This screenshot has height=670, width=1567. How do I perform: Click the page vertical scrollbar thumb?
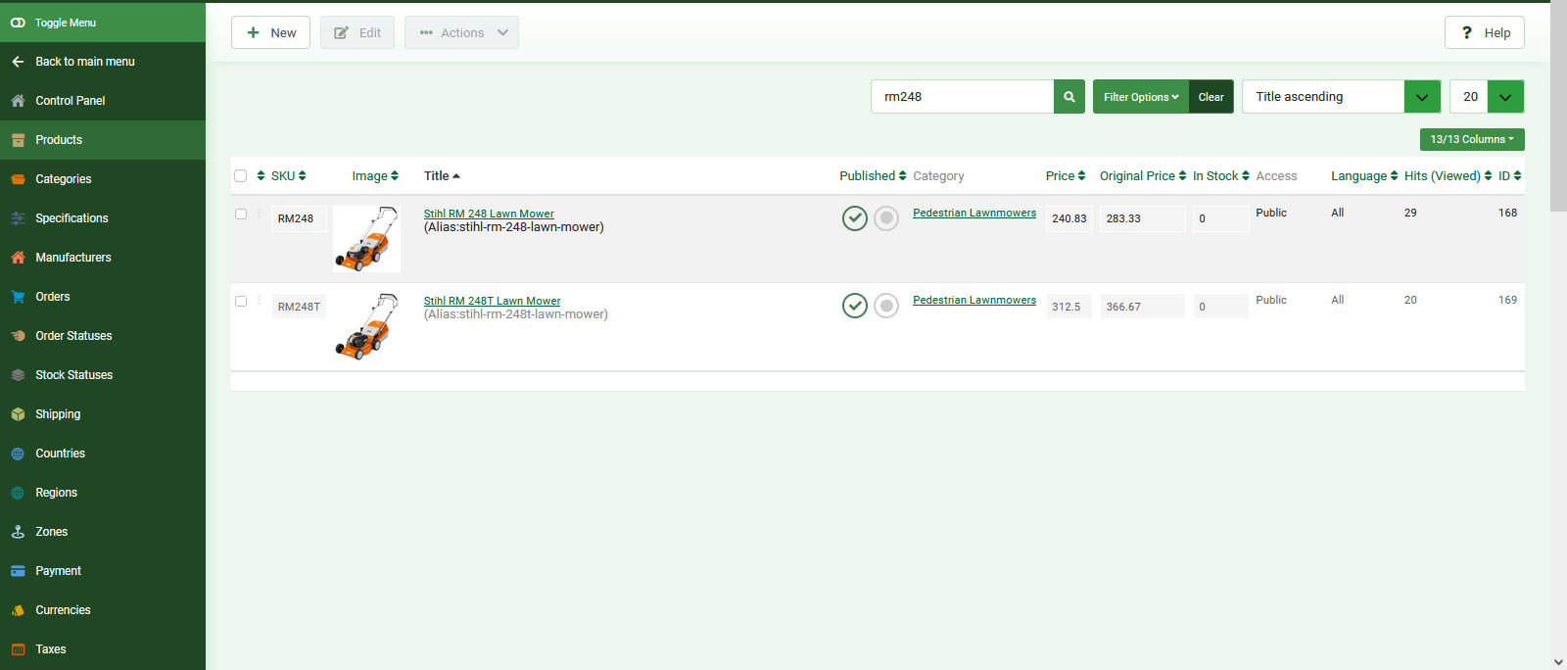click(x=1558, y=106)
